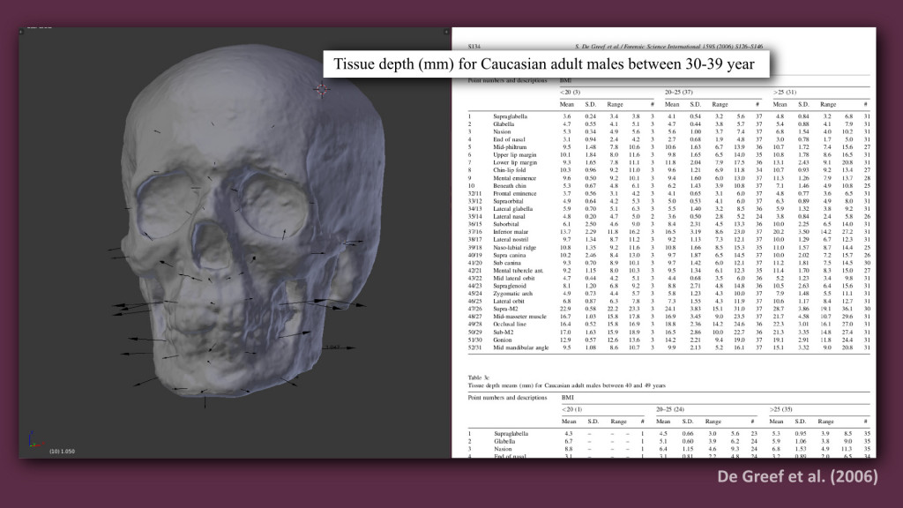Click the "Supraglenoid" row label

tap(509, 286)
